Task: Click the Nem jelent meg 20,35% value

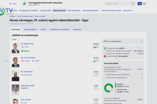Action: click(123, 92)
